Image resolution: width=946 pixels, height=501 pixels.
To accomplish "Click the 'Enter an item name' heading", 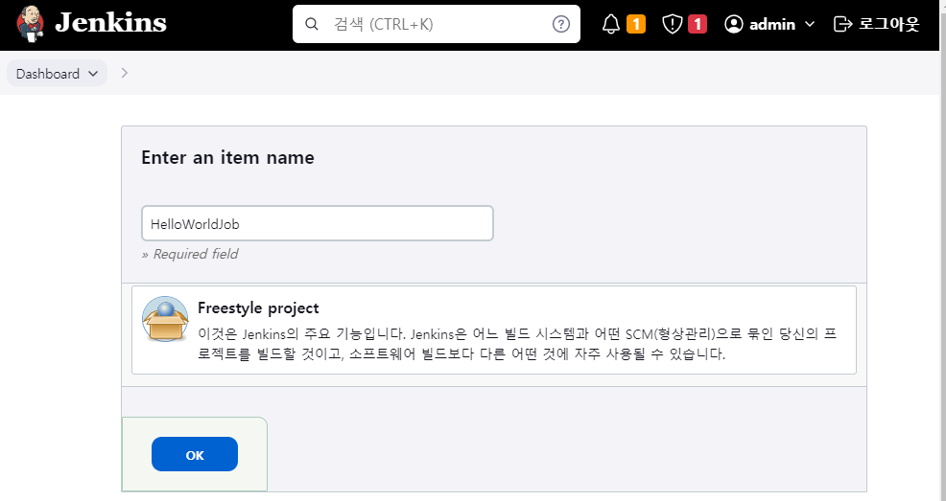I will point(227,158).
